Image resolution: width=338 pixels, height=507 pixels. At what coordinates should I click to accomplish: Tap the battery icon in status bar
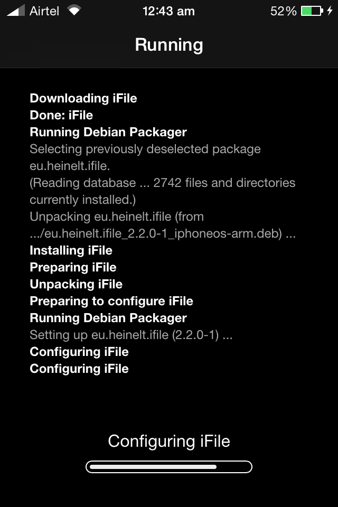312,11
